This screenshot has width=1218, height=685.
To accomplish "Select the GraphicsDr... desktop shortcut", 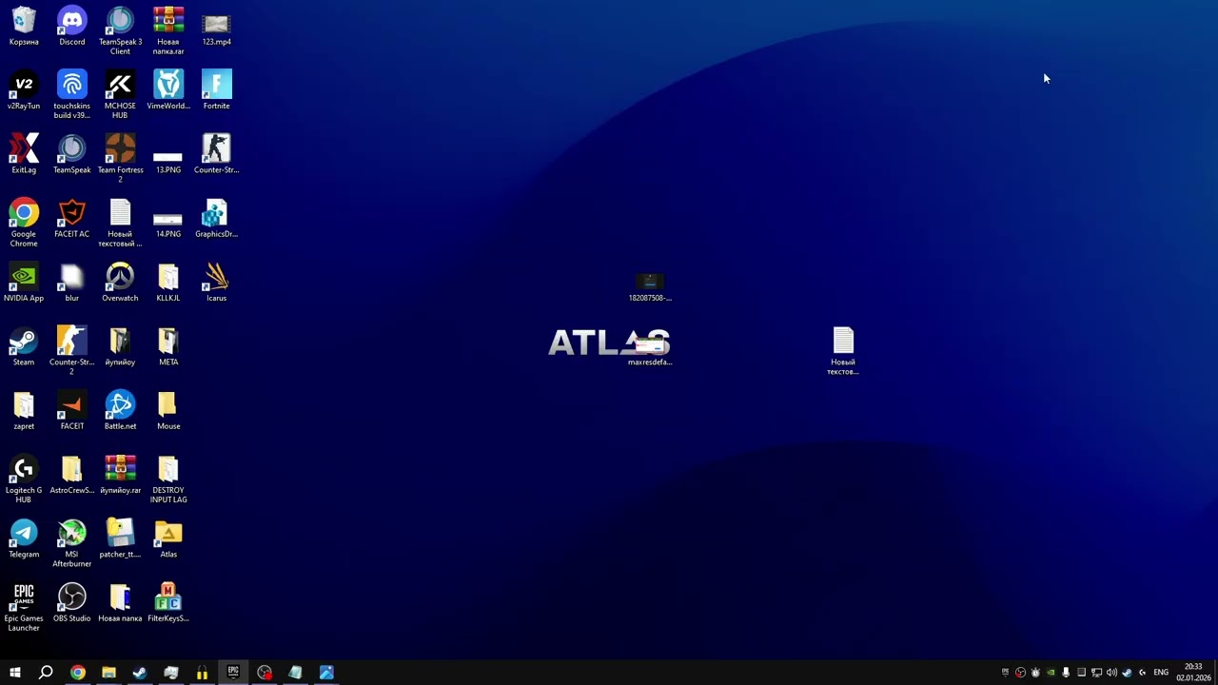I will [216, 219].
